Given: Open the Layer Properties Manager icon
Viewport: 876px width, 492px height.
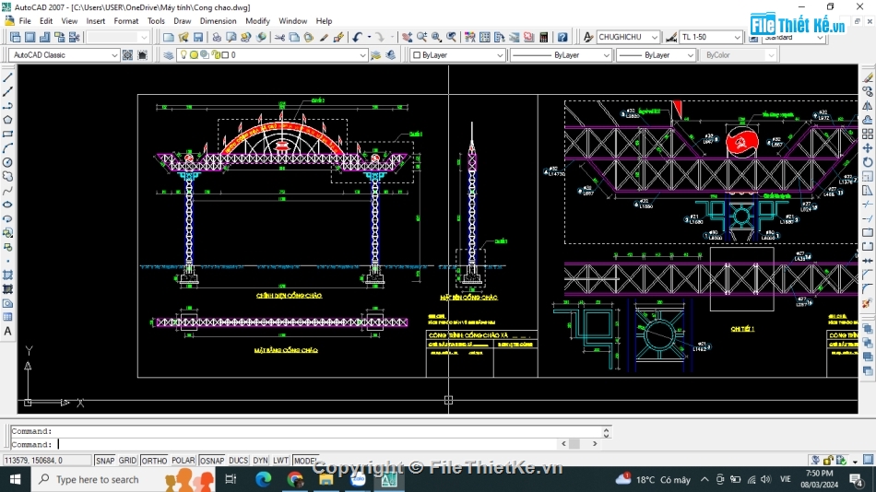Looking at the screenshot, I should 168,54.
